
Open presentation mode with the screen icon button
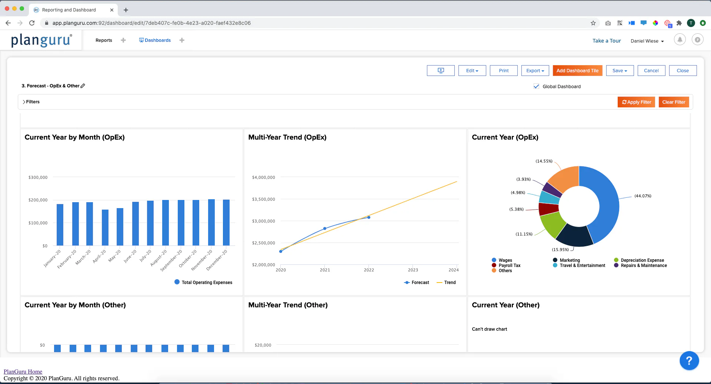click(x=441, y=71)
